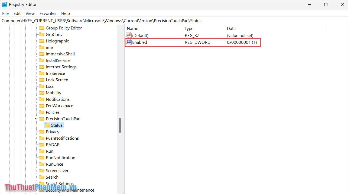Click the Holographic folder icon
Viewport: 348px width, 194px height.
42,41
